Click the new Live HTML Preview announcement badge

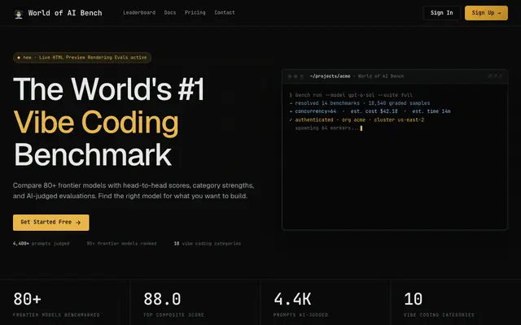[x=82, y=58]
